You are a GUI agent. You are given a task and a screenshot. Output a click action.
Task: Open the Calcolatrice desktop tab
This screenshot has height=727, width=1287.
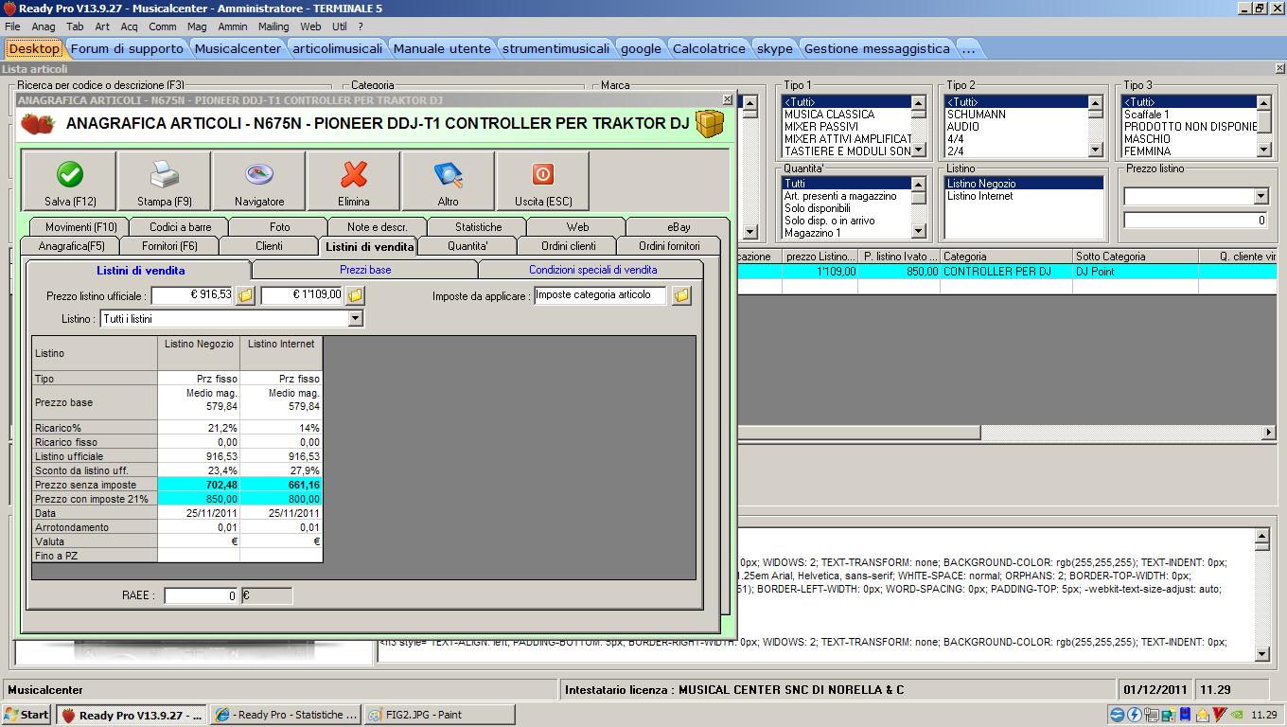(x=709, y=48)
